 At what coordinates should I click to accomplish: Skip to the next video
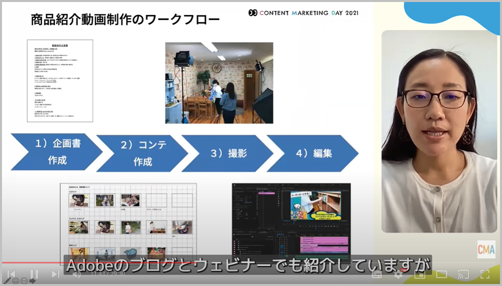[x=55, y=274]
